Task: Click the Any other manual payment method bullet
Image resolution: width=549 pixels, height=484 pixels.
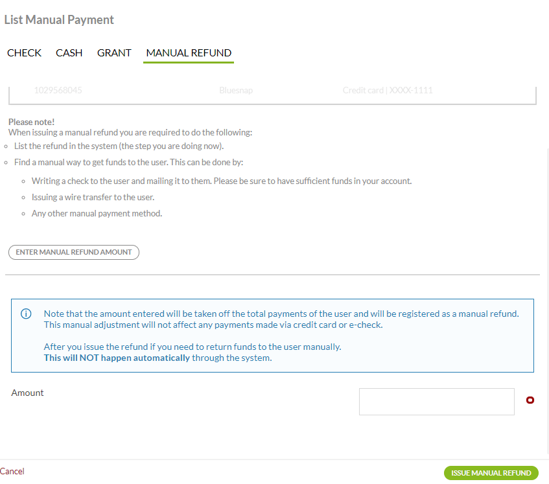Action: pos(97,213)
